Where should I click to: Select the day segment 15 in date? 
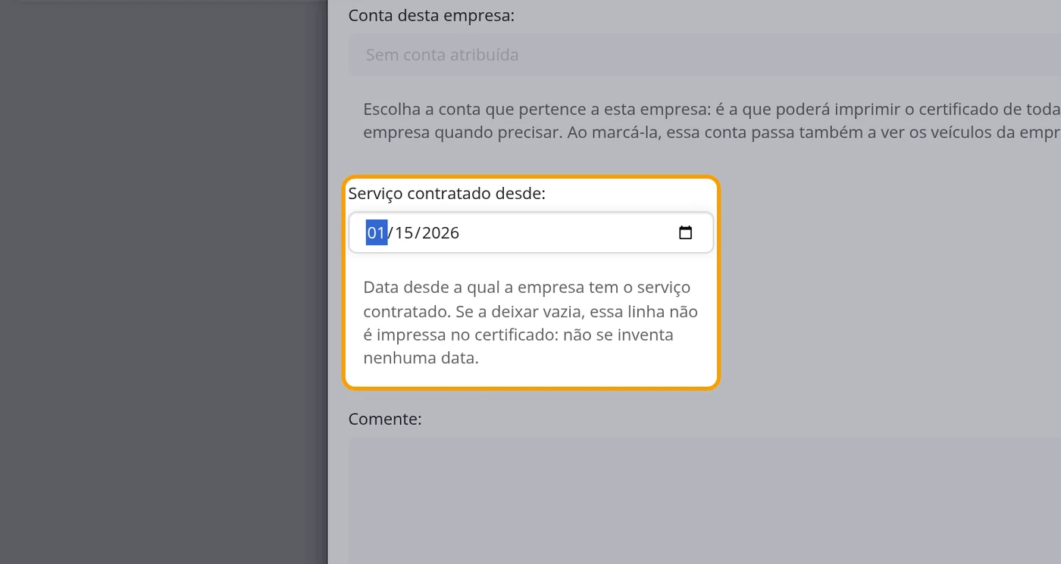pos(404,232)
